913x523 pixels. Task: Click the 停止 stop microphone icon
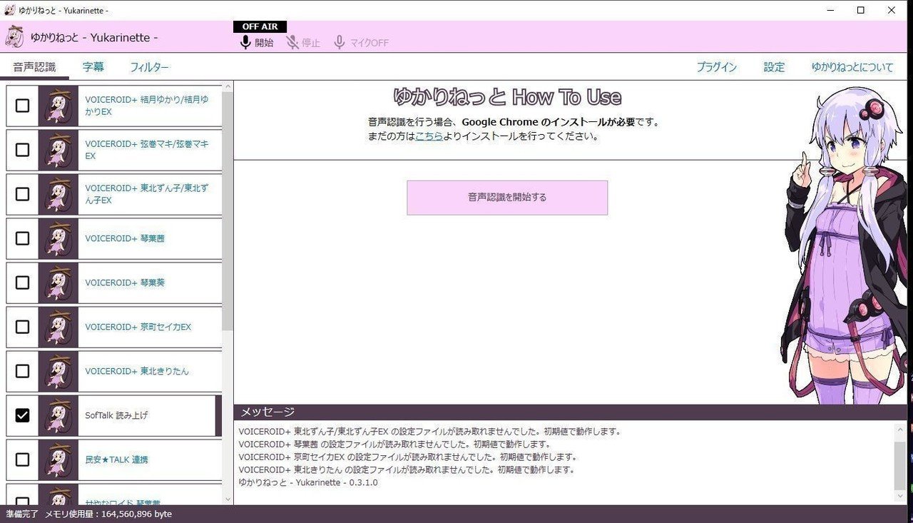tap(292, 41)
